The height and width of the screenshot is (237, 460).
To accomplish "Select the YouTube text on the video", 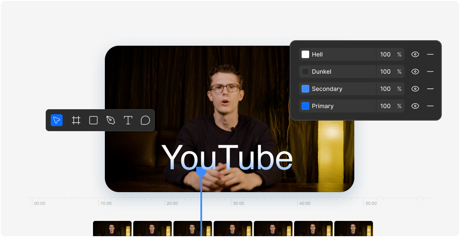I will pyautogui.click(x=227, y=157).
